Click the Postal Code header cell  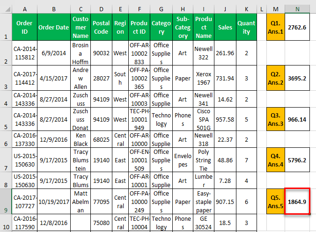[x=102, y=27]
